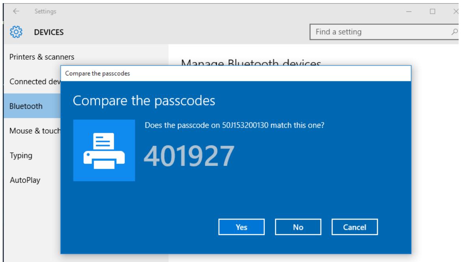This screenshot has height=262, width=461.
Task: Click the Devices gear icon
Action: (16, 32)
